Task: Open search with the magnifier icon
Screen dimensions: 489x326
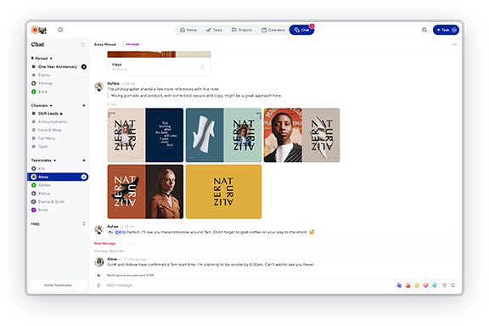Action: pos(424,30)
